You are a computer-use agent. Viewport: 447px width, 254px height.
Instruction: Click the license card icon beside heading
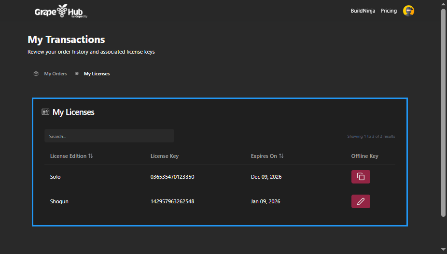[45, 112]
